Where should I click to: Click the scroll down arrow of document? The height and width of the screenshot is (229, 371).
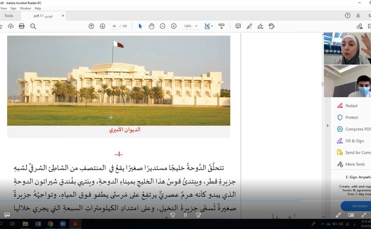point(324,216)
